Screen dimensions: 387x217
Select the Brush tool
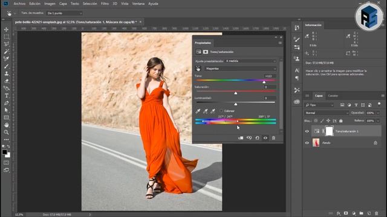click(x=7, y=66)
